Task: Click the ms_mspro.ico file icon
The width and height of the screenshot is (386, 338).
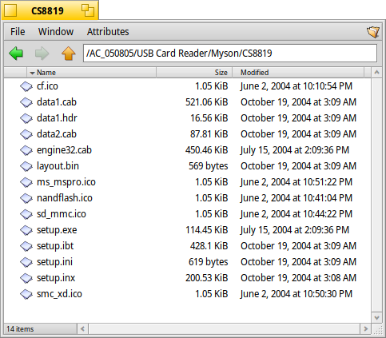Action: click(x=26, y=182)
